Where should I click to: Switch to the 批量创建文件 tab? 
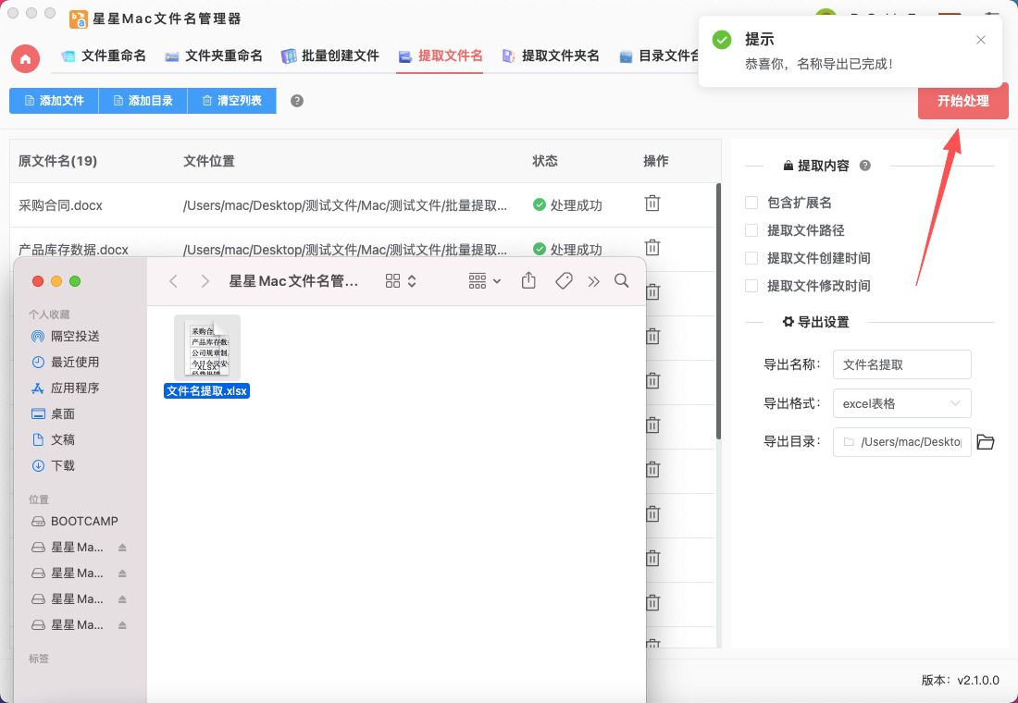(x=330, y=55)
